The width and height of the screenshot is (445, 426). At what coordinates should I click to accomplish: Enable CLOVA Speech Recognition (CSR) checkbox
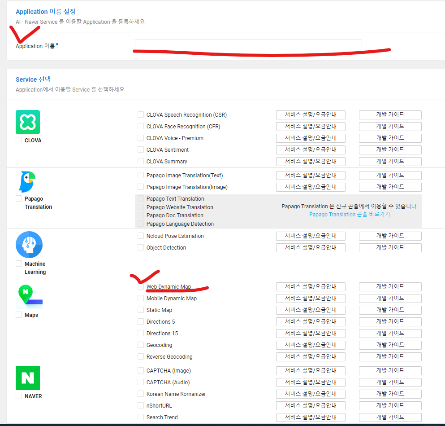point(140,114)
